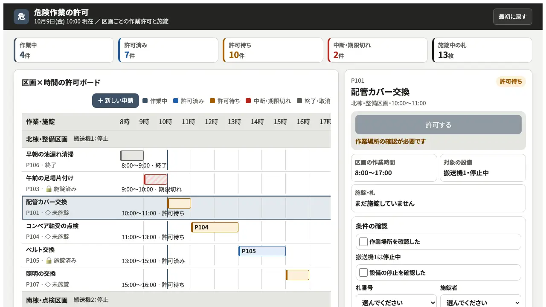Select the コンベア軸受の点検 row title
The height and width of the screenshot is (307, 546).
[x=52, y=226]
